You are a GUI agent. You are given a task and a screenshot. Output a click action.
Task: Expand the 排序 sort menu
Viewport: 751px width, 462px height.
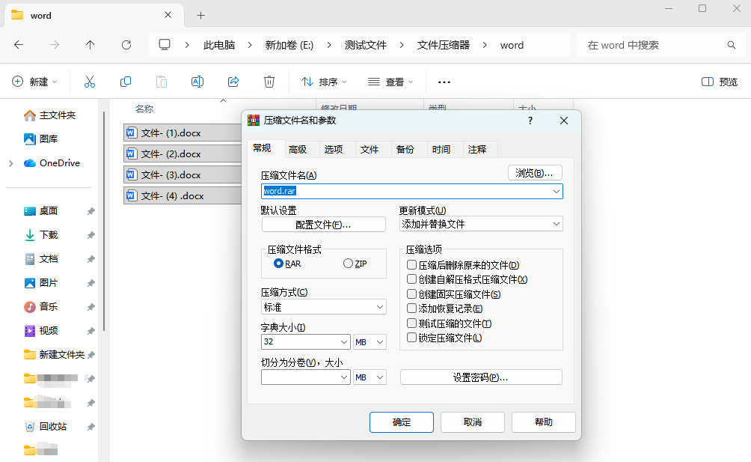[324, 82]
